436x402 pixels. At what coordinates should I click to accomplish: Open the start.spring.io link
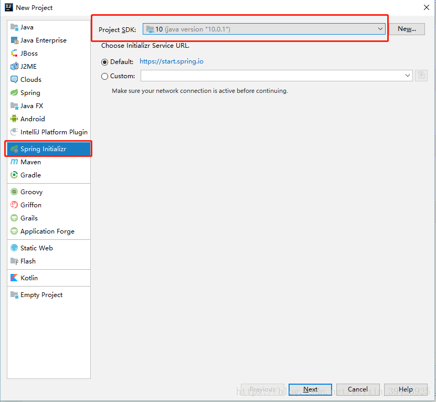coord(172,61)
